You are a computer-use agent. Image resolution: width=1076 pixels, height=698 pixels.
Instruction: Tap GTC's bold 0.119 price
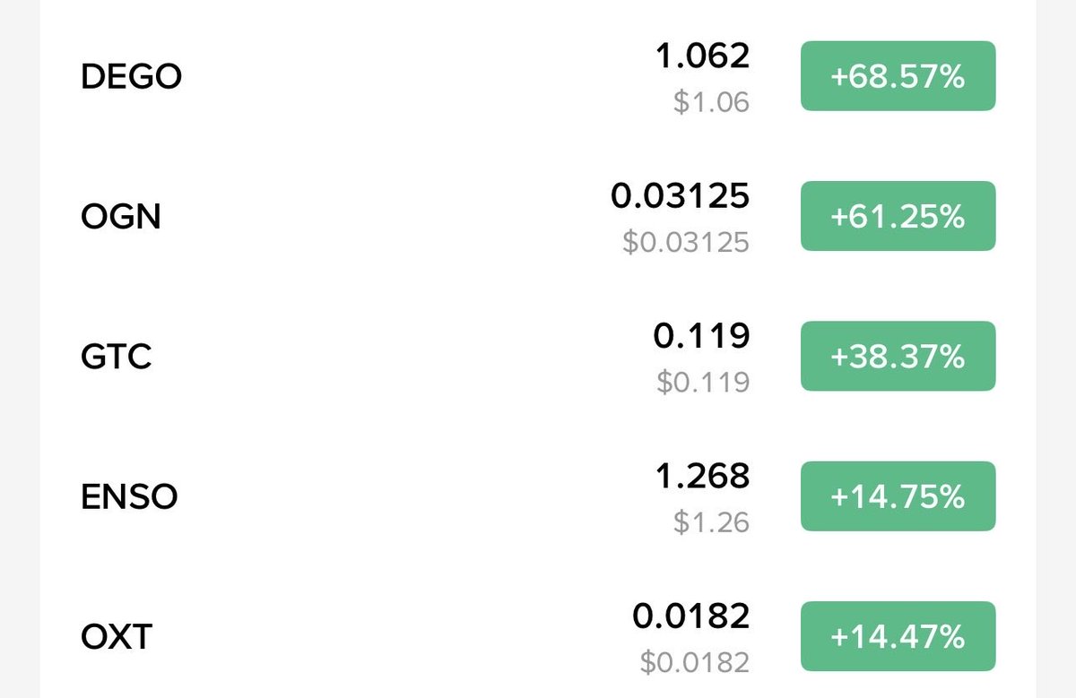[x=701, y=336]
